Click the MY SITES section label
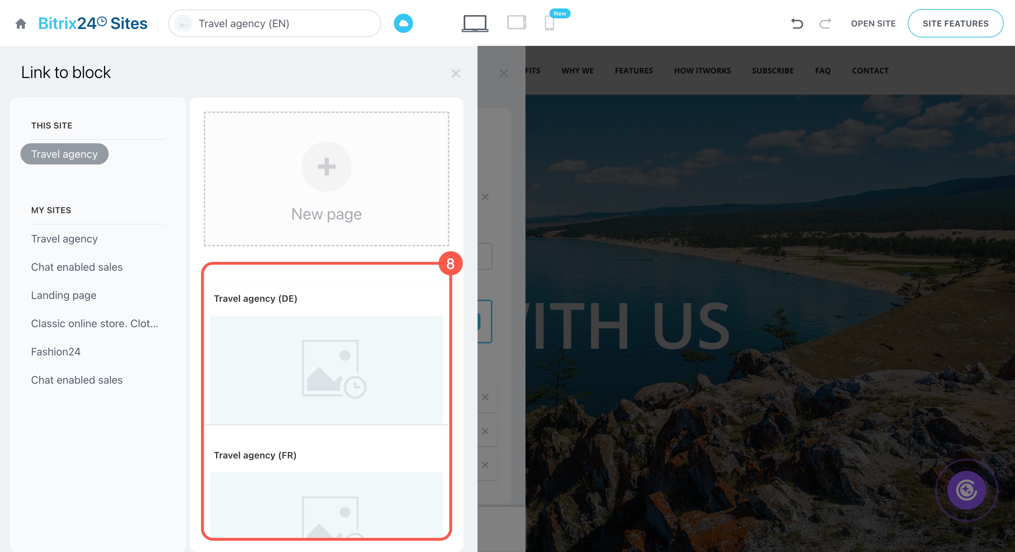The width and height of the screenshot is (1015, 552). (51, 210)
